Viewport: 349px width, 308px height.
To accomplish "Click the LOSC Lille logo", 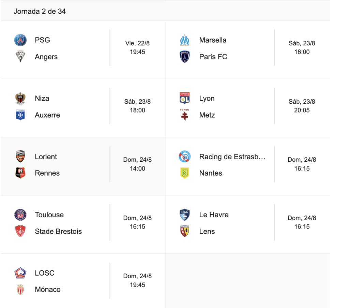I will tap(20, 273).
